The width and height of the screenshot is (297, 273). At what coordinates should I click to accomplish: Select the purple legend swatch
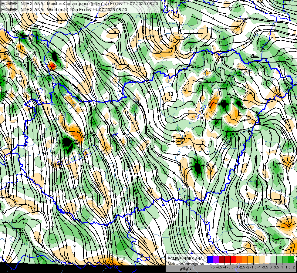point(216,259)
